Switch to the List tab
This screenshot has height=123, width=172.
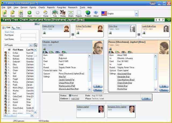point(6,27)
